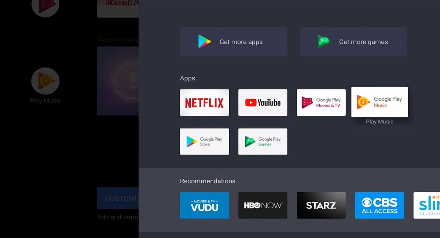The image size is (440, 238).
Task: Open HBO NOW from Recommendations
Action: click(263, 205)
